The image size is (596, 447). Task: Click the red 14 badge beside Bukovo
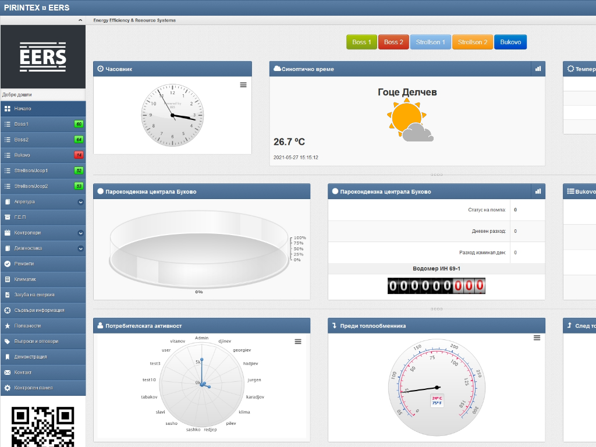coord(79,155)
